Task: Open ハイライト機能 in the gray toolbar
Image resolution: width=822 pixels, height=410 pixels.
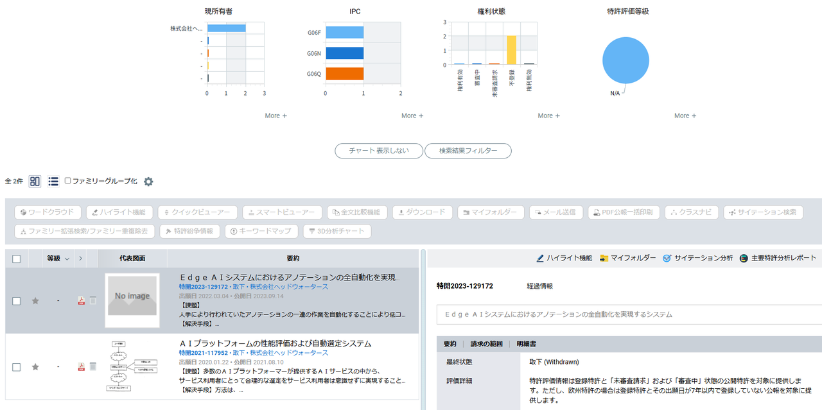Action: (x=119, y=212)
